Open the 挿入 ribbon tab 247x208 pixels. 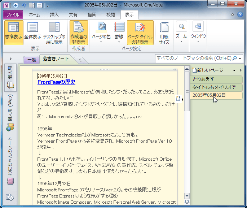point(54,15)
